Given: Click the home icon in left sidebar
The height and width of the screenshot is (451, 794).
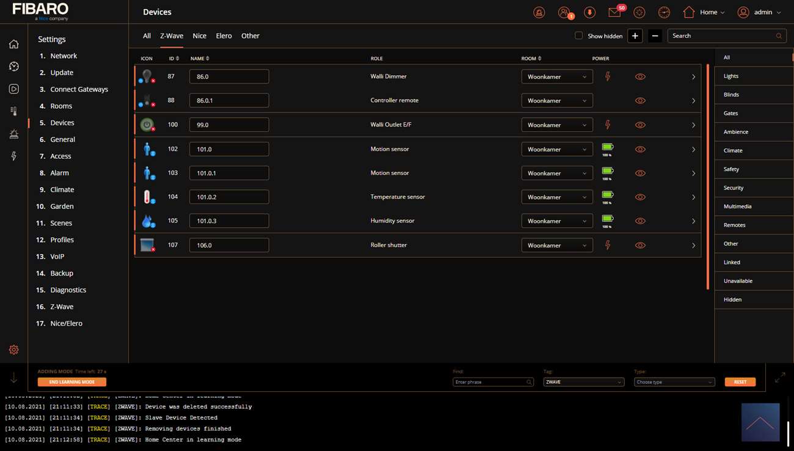Looking at the screenshot, I should (x=13, y=44).
